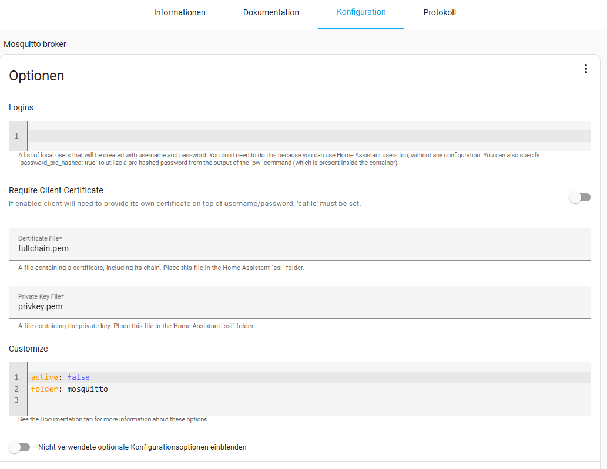The height and width of the screenshot is (469, 607).
Task: Click the 'active' key in Customize editor
Action: pos(44,377)
